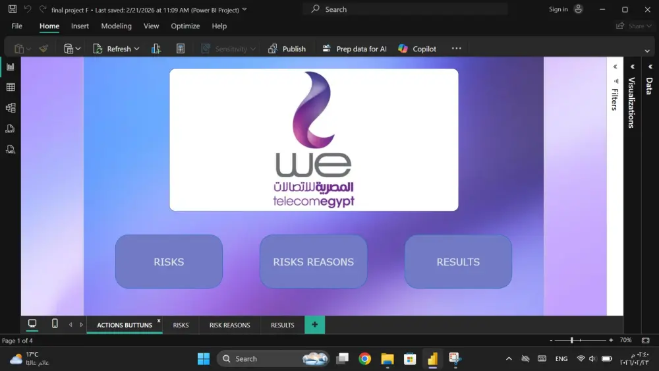This screenshot has width=659, height=371.
Task: Select the Format painter brush icon
Action: point(43,49)
